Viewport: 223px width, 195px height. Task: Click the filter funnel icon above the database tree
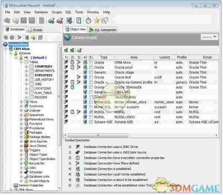(19, 37)
